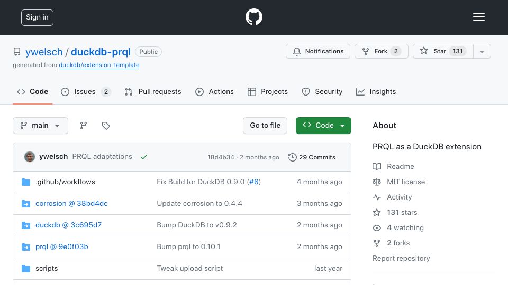The height and width of the screenshot is (285, 508).
Task: Click submodule icon beside corrosion
Action: [x=26, y=204]
